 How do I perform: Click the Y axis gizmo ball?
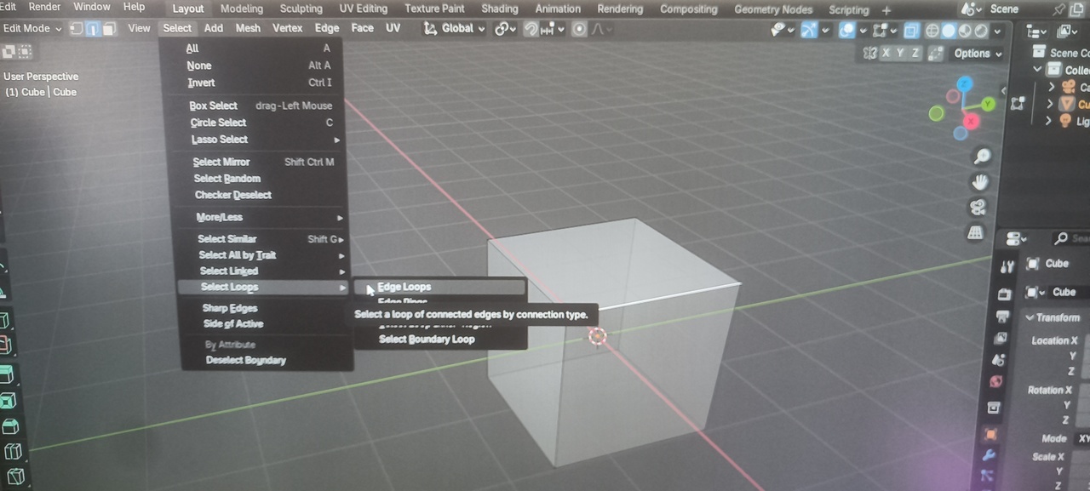click(x=988, y=104)
